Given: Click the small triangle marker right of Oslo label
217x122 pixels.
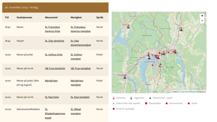Looking at the screenshot, I should (x=159, y=53).
